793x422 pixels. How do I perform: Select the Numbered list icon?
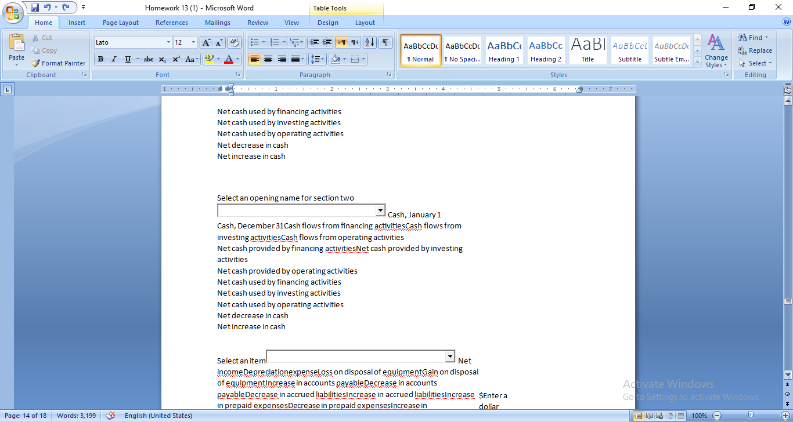point(274,42)
